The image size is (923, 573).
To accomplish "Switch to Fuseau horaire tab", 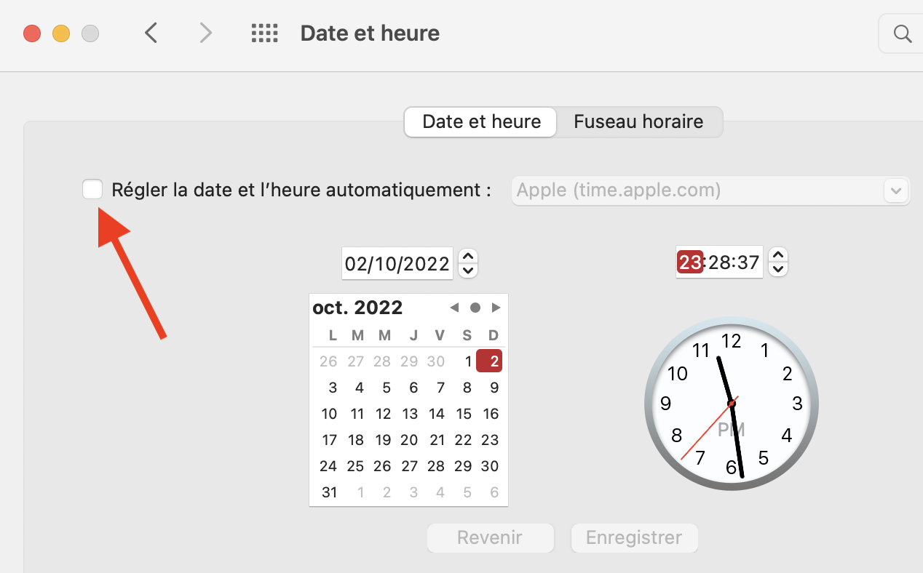I will pos(638,121).
